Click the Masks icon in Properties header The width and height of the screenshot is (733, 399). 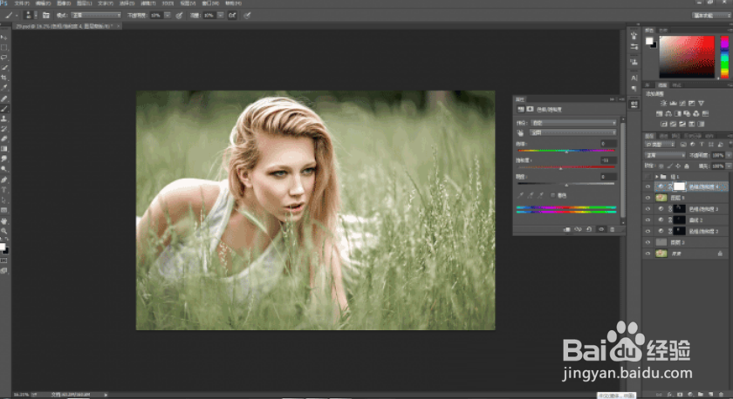tap(530, 109)
